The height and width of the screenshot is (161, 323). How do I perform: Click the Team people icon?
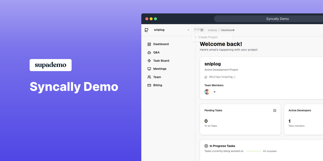(x=149, y=77)
